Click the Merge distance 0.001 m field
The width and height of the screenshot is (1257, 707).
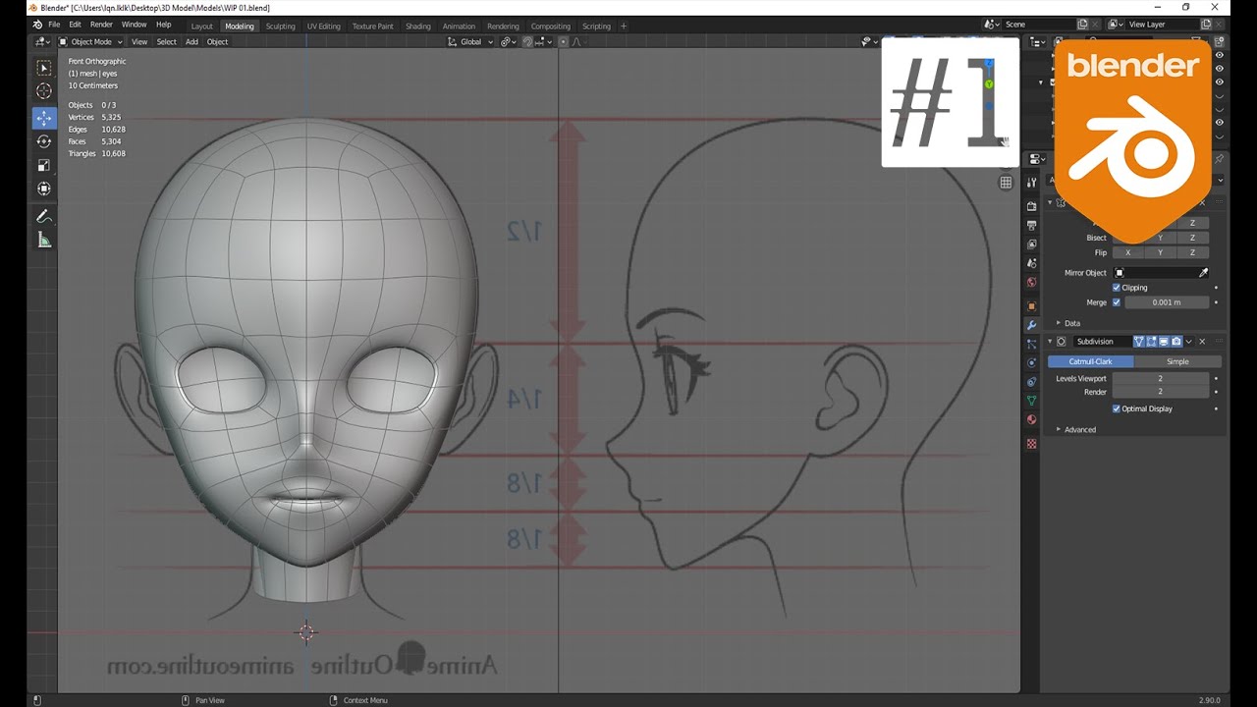click(x=1167, y=302)
